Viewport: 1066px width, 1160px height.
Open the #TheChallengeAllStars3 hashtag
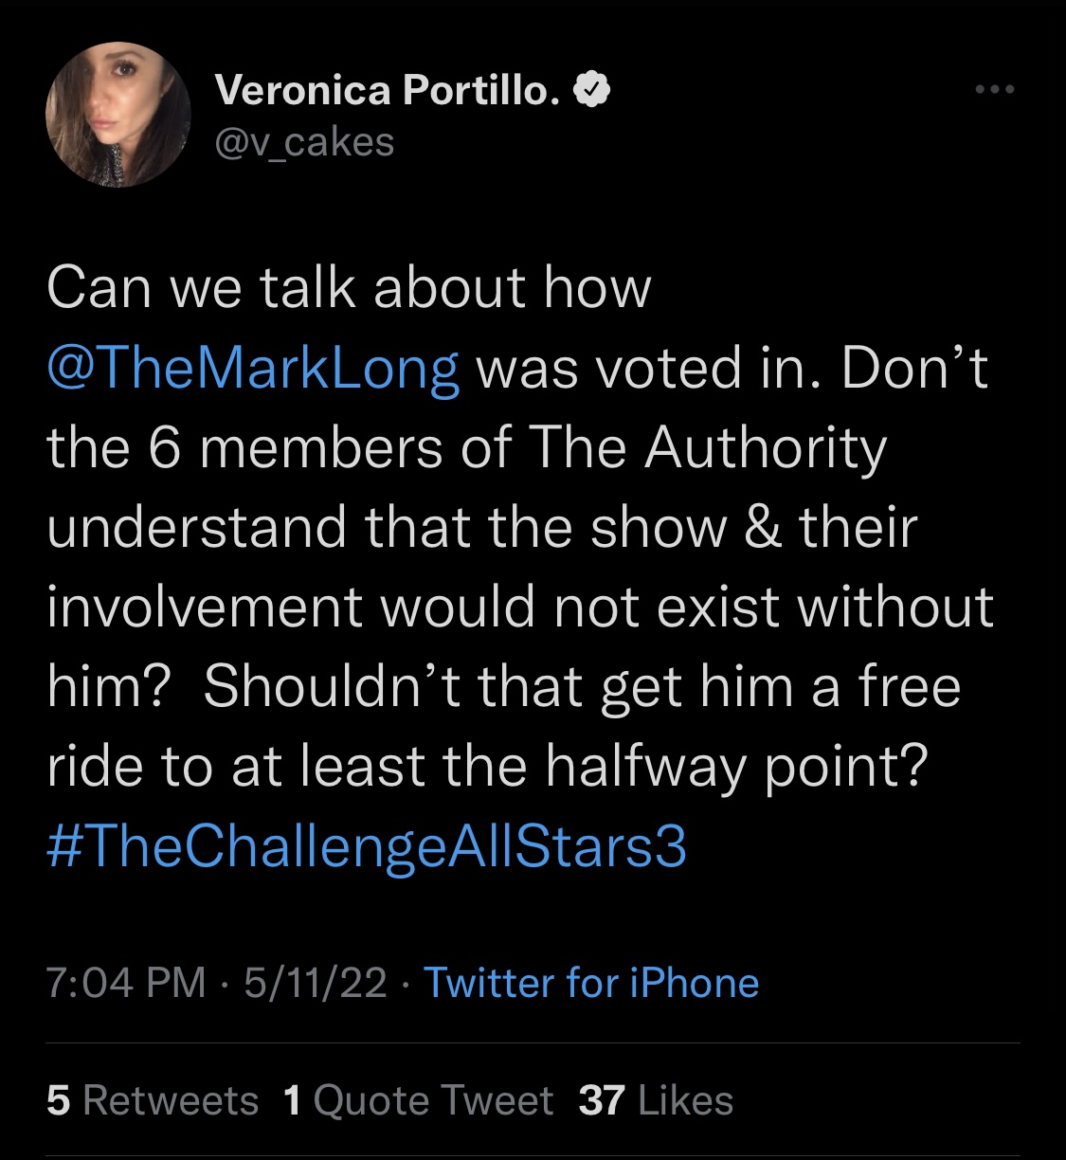click(366, 846)
